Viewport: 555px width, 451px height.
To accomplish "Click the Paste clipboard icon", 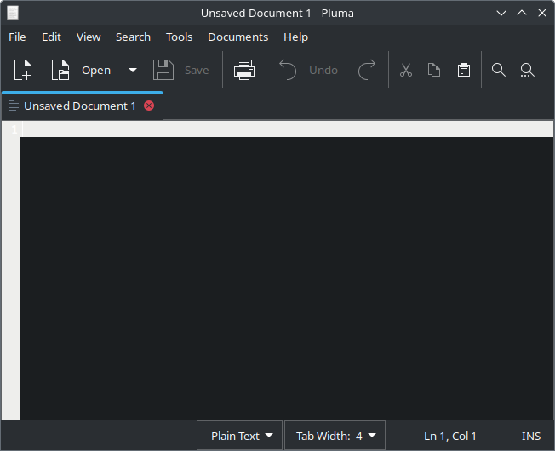I will click(463, 70).
